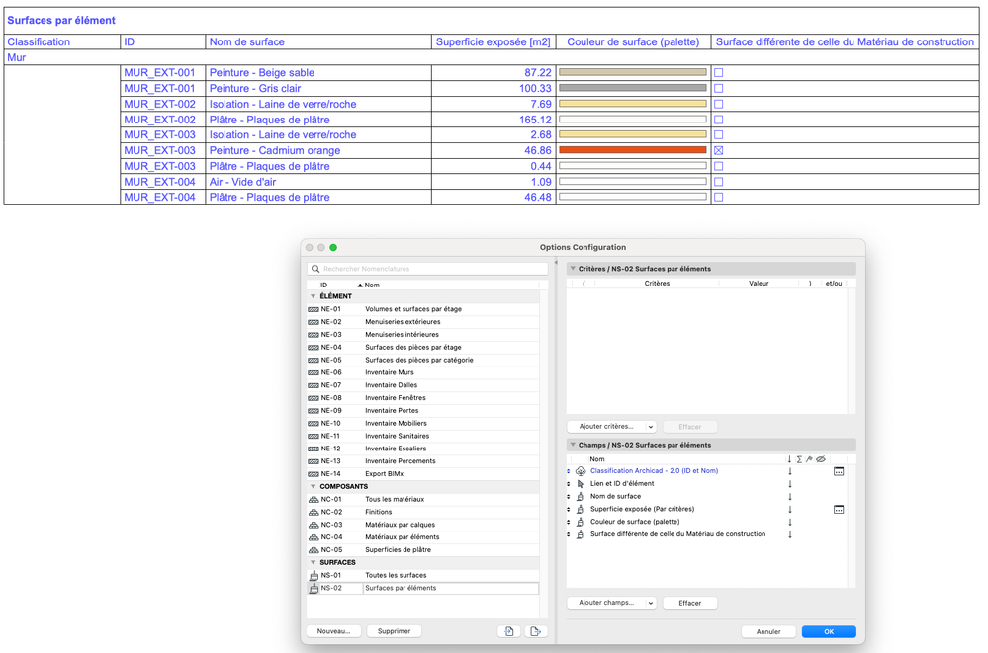This screenshot has height=653, width=988.
Task: Click the Rechercher Nomenclatures search field
Action: [427, 269]
